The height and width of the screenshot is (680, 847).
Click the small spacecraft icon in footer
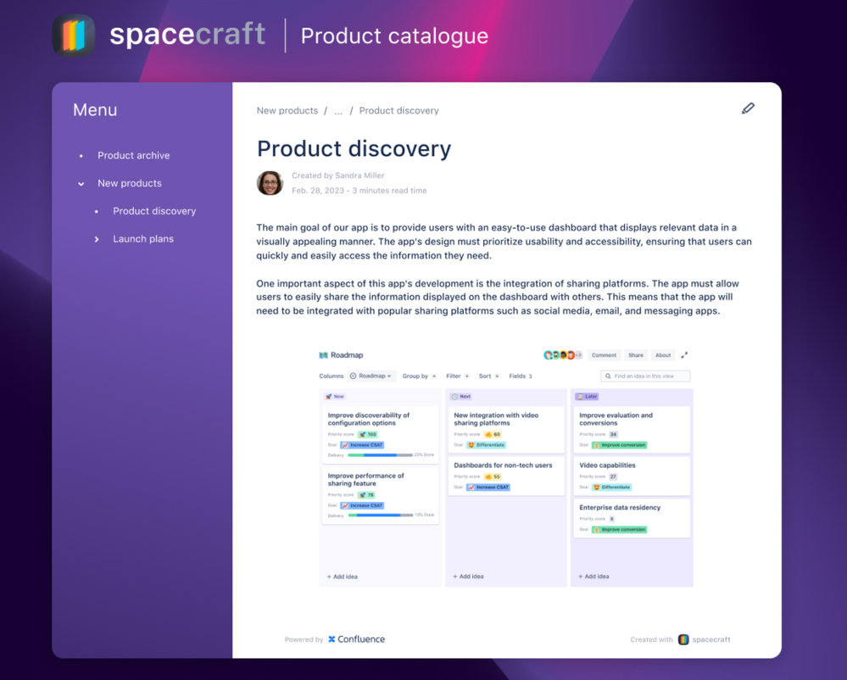click(x=683, y=639)
